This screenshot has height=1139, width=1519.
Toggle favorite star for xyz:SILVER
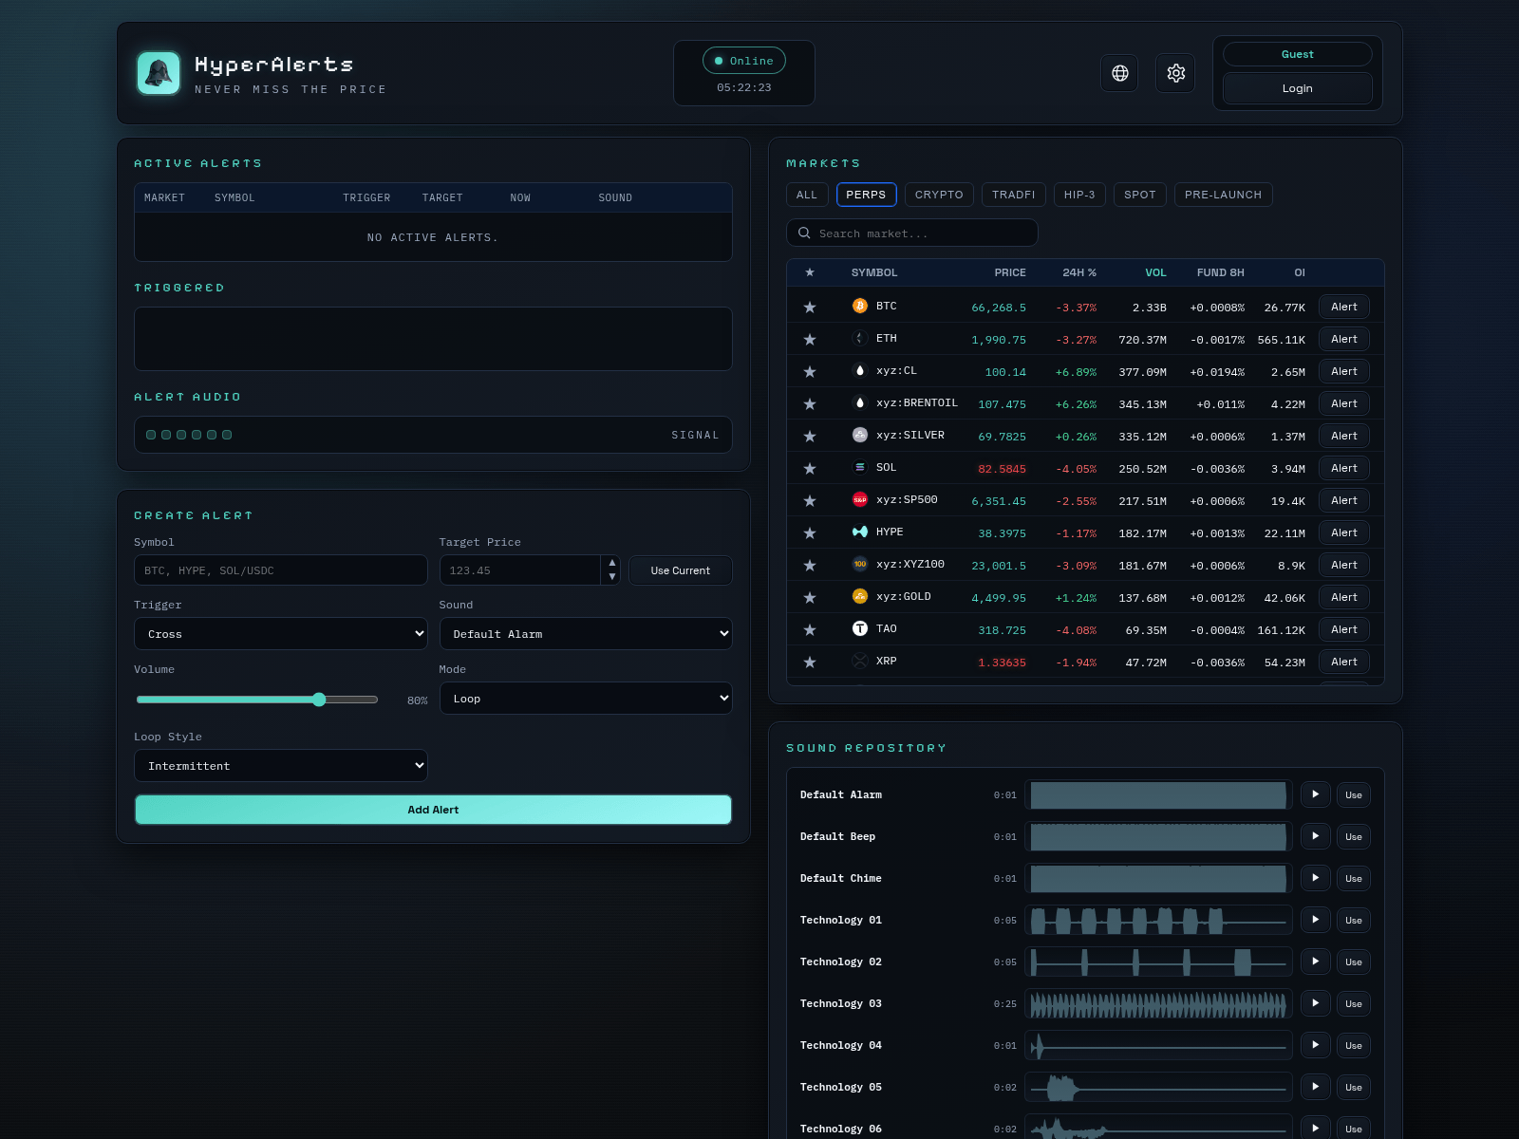pos(810,437)
